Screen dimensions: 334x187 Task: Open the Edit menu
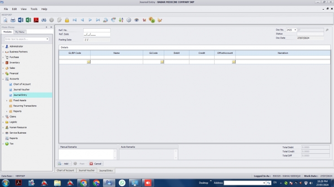pos(14,9)
